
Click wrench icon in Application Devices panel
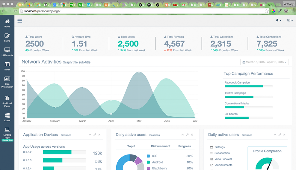pyautogui.click(x=95, y=135)
